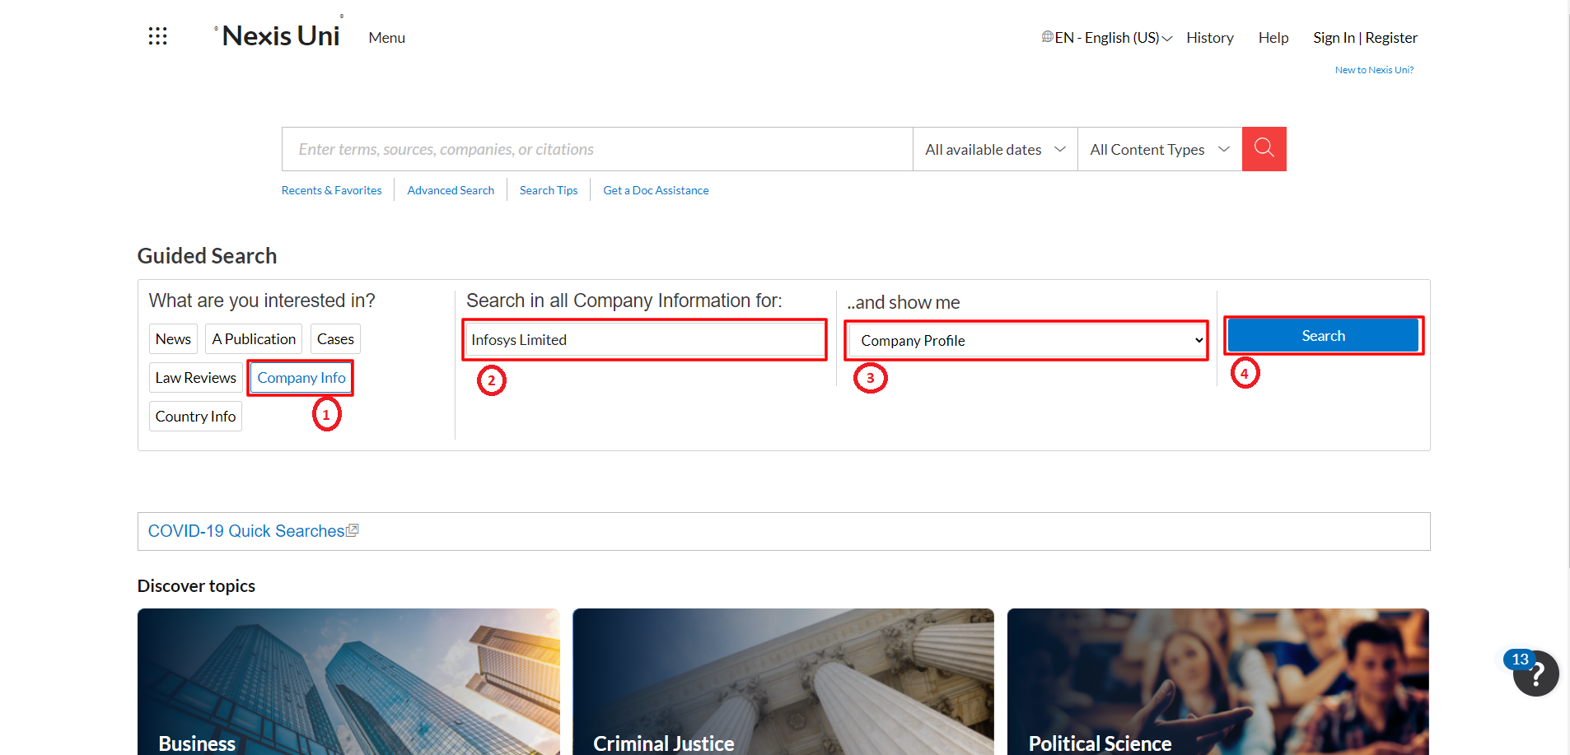Select A Publication interest option

click(254, 339)
